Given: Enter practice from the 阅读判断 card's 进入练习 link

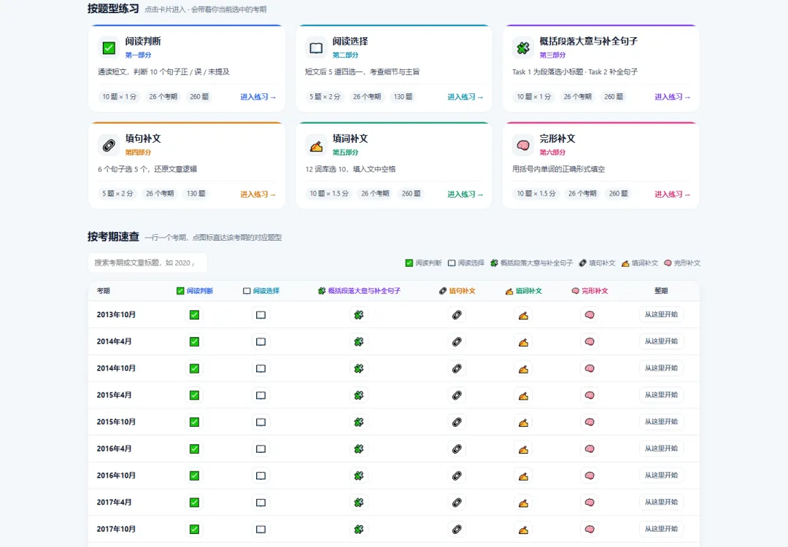Looking at the screenshot, I should pos(258,97).
